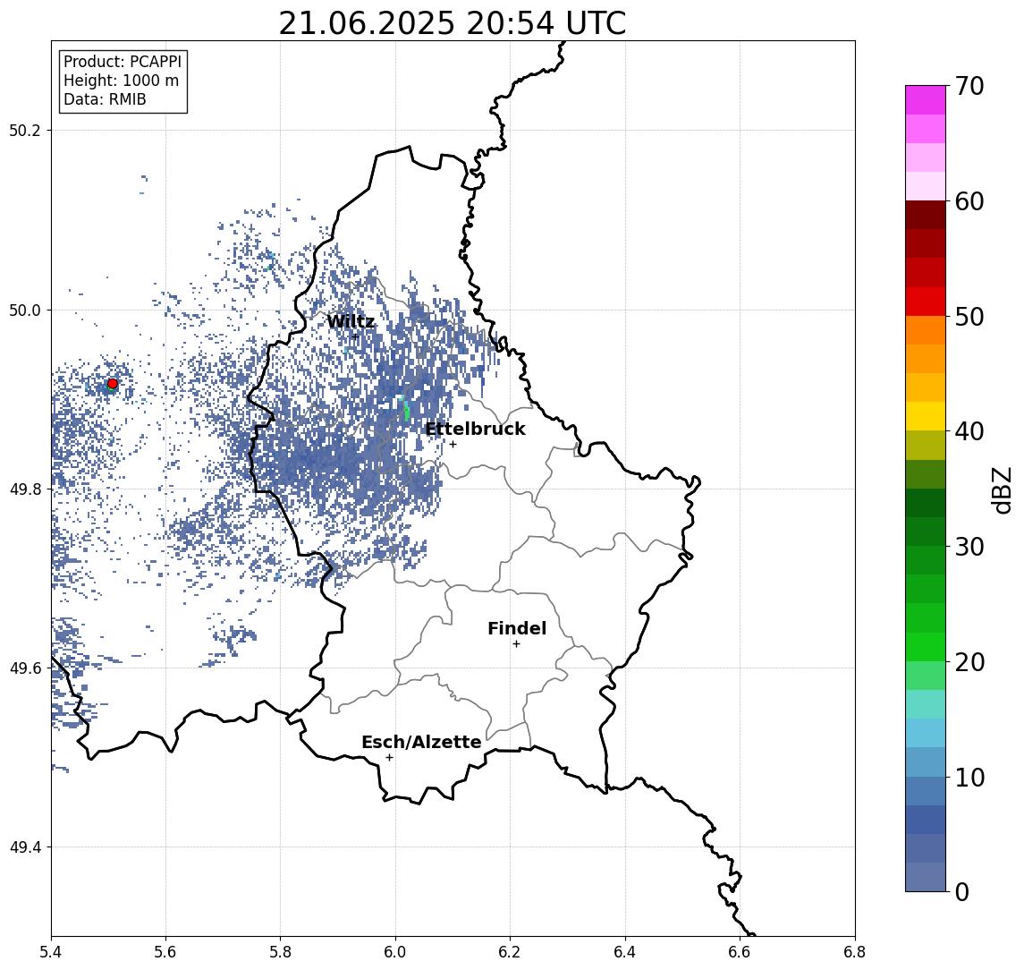Click the plot title date and time
The width and height of the screenshot is (1024, 970).
point(452,23)
